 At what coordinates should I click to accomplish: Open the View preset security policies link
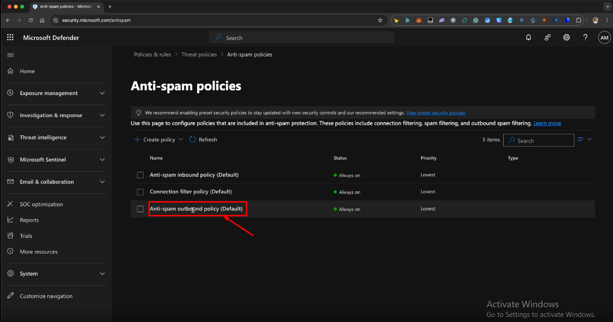[436, 113]
